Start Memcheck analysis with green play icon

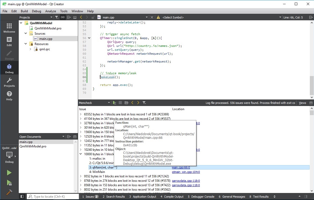(115, 103)
